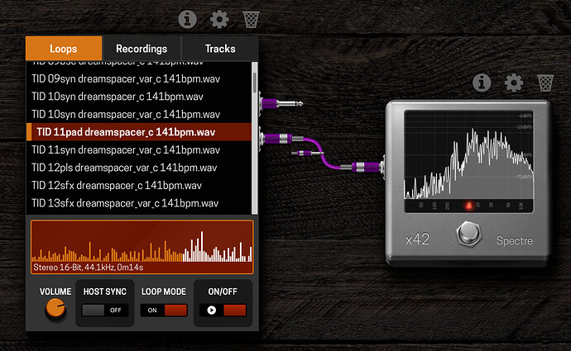
Task: Open settings gear above the loop player
Action: point(219,19)
